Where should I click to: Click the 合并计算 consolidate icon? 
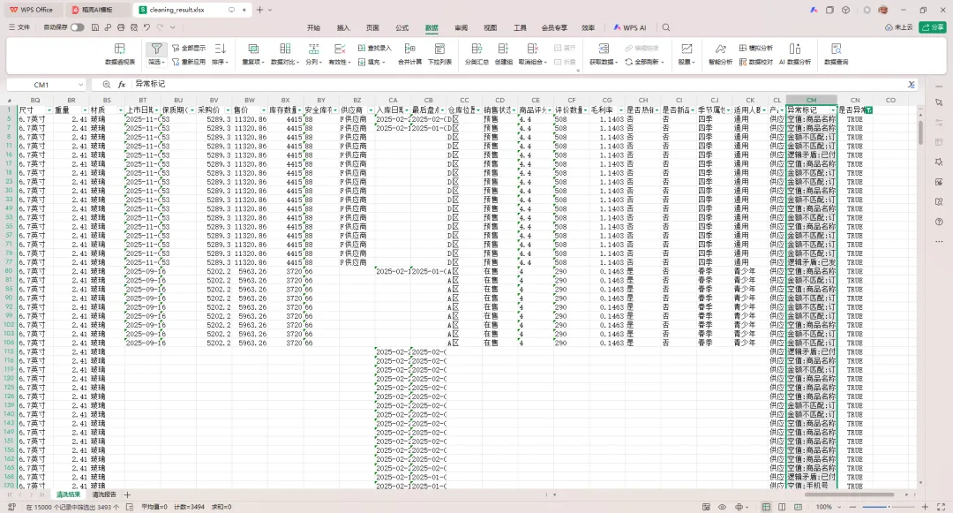pyautogui.click(x=409, y=49)
